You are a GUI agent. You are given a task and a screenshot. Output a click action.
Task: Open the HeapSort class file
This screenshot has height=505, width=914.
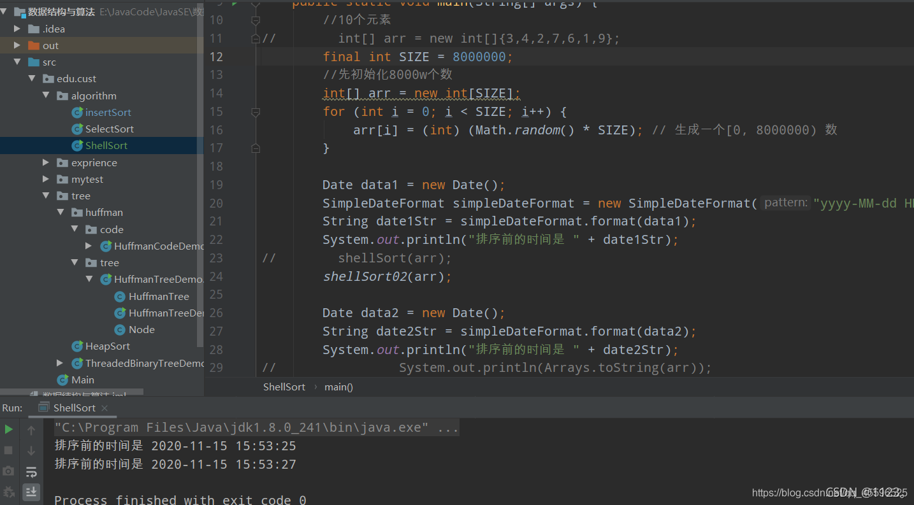coord(107,346)
